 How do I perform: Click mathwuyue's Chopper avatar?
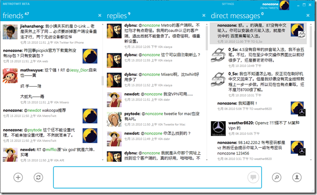10,76
